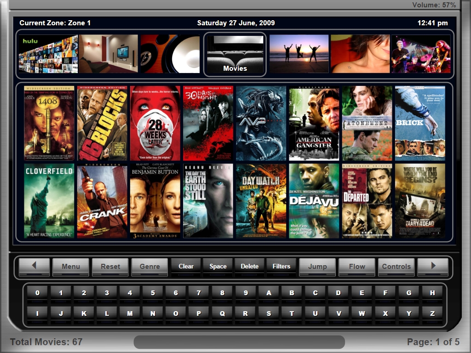Viewport: 471px width, 353px height.
Task: Open the 1408 movie poster
Action: pyautogui.click(x=49, y=123)
